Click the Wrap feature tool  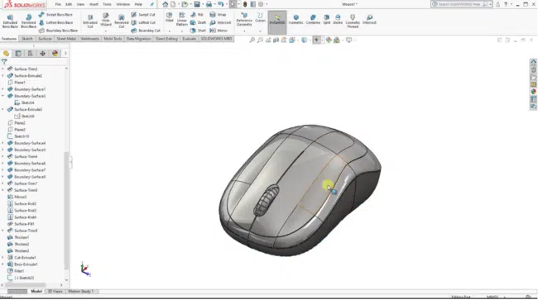tap(218, 14)
